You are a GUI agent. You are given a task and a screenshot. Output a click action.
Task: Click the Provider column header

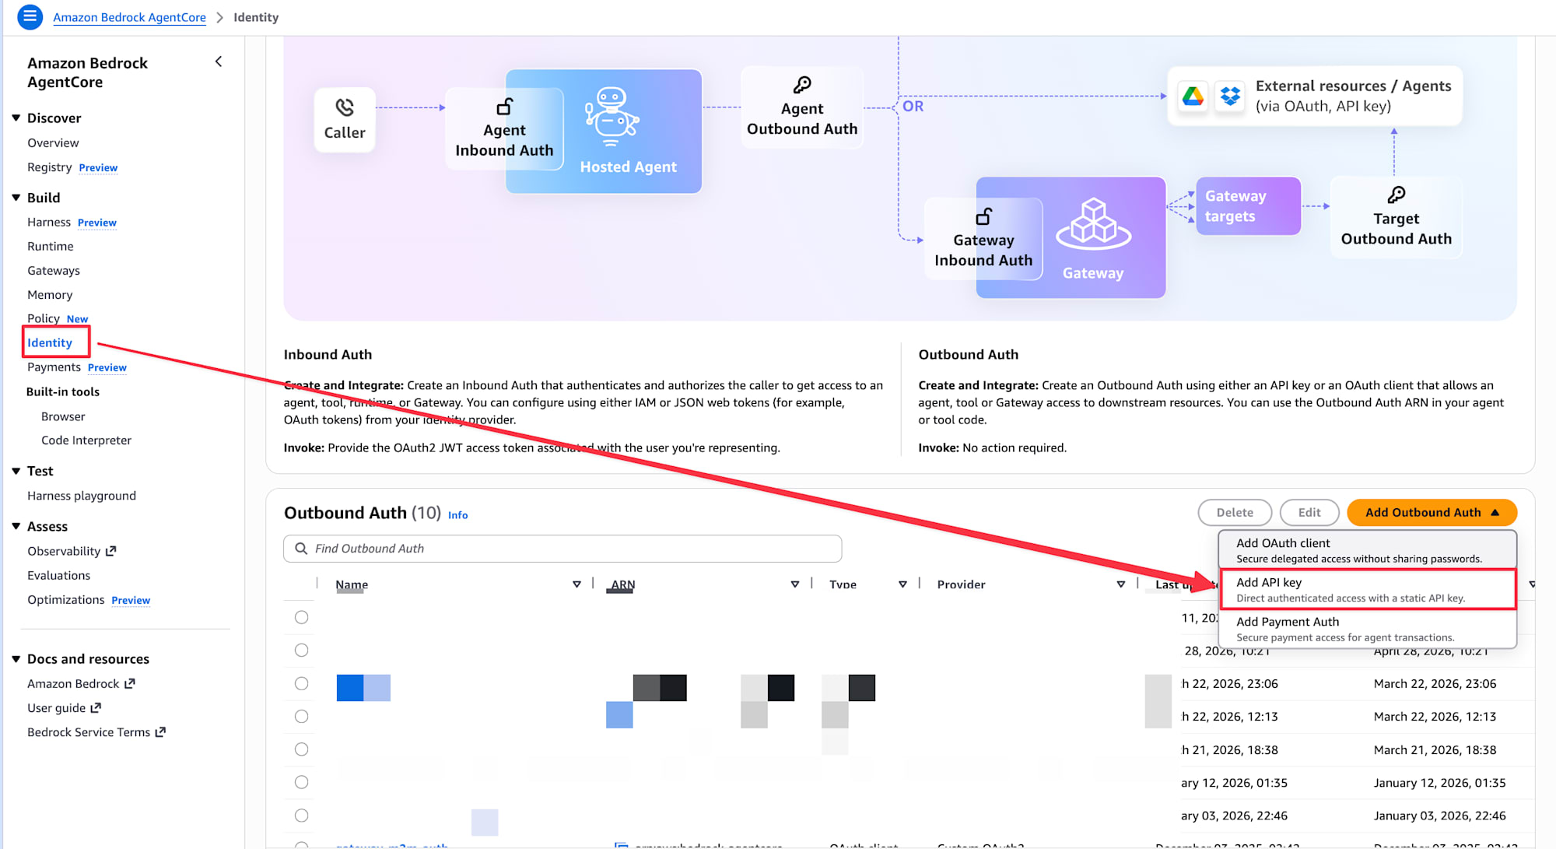point(961,584)
